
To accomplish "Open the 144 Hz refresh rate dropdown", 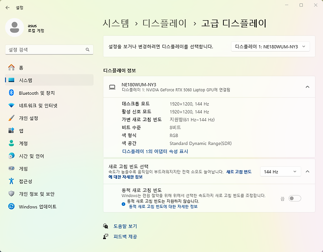I will click(280, 171).
